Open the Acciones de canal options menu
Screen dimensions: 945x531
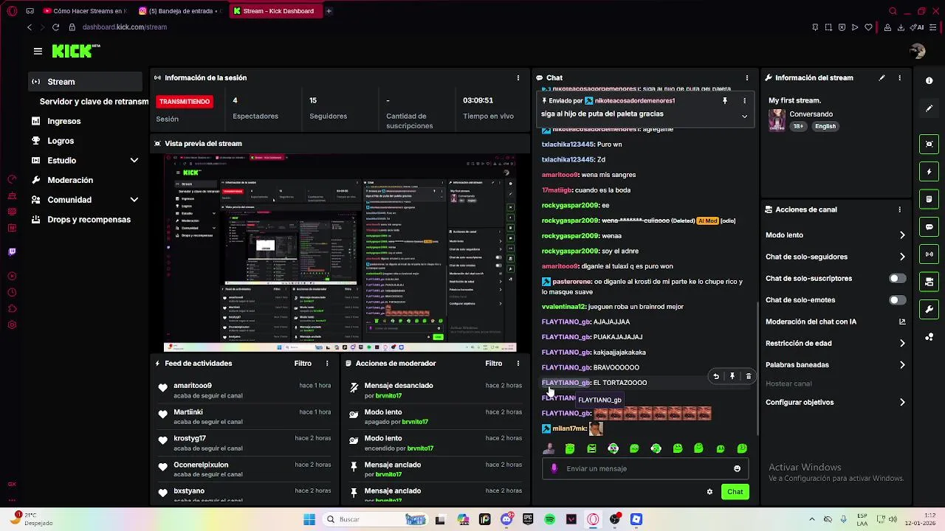899,209
